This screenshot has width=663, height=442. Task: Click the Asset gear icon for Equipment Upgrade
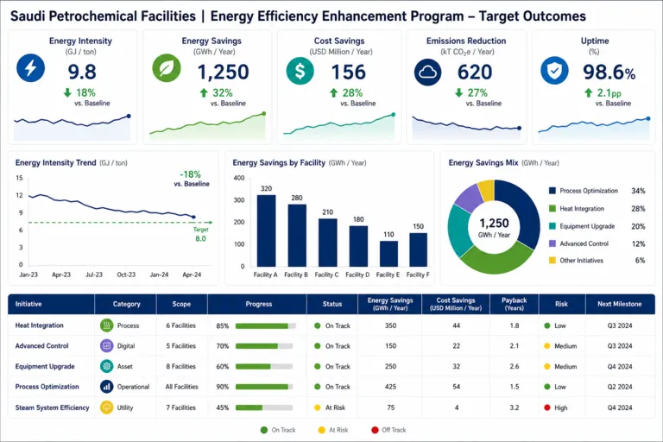(x=106, y=366)
